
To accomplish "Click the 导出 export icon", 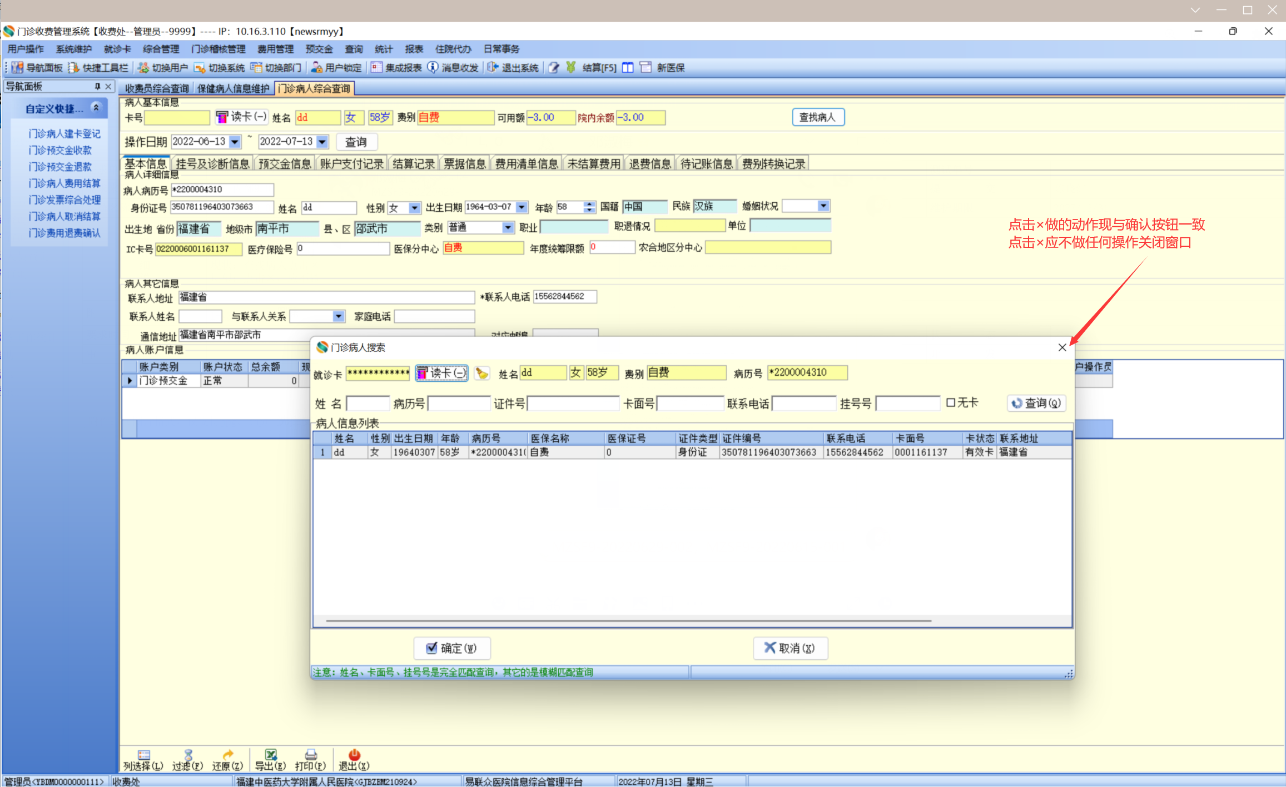I will pyautogui.click(x=271, y=755).
